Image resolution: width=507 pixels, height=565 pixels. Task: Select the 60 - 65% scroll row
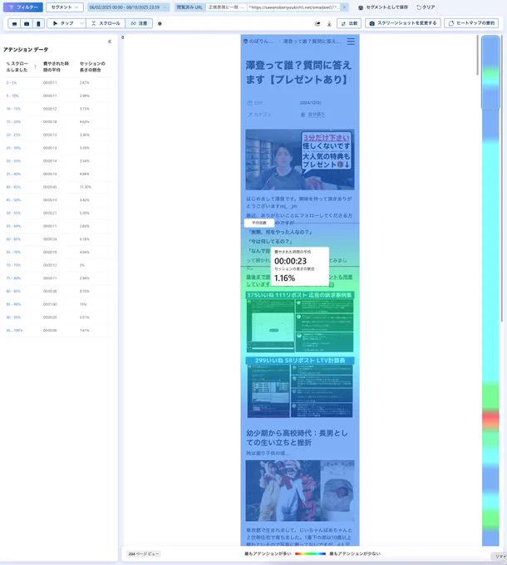[57, 239]
